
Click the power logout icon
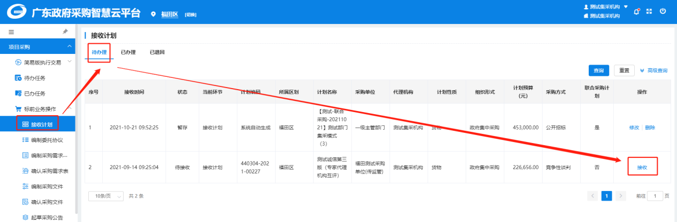click(x=663, y=11)
